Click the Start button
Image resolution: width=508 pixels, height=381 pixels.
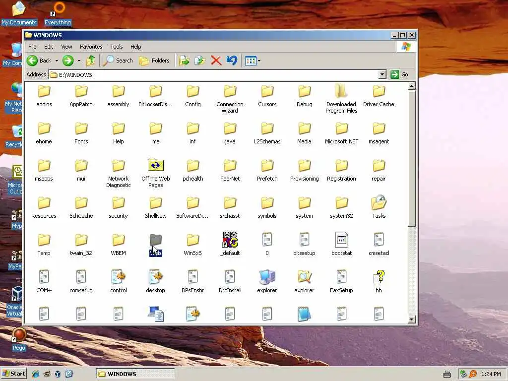pyautogui.click(x=13, y=374)
